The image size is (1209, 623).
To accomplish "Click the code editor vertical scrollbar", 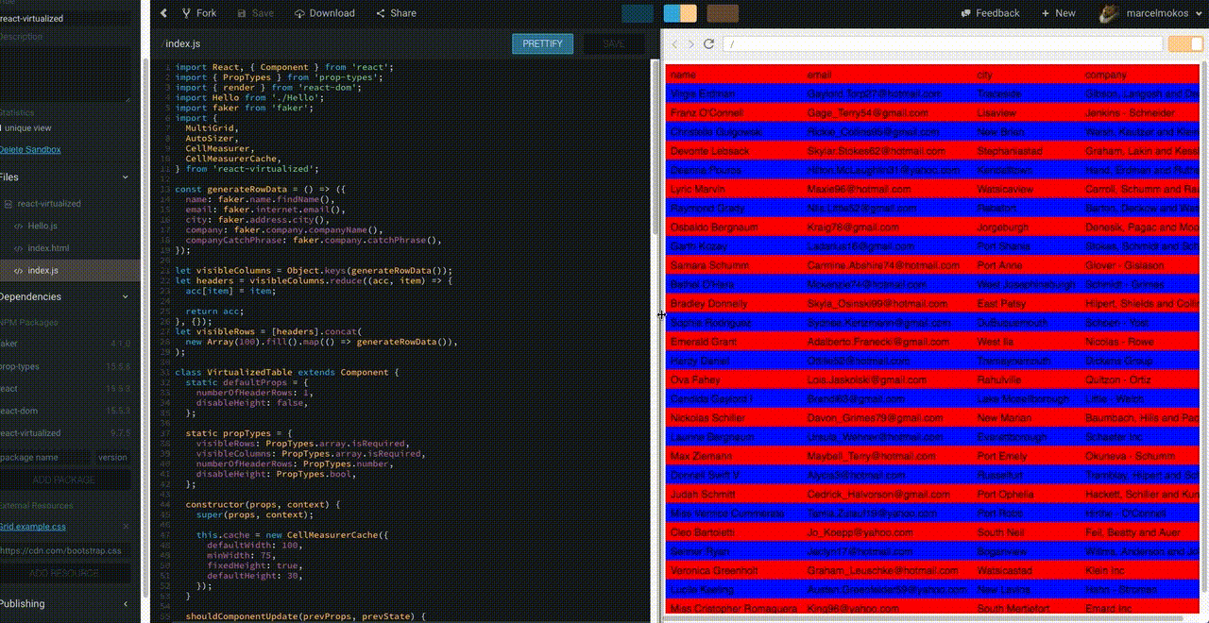I will tap(656, 146).
